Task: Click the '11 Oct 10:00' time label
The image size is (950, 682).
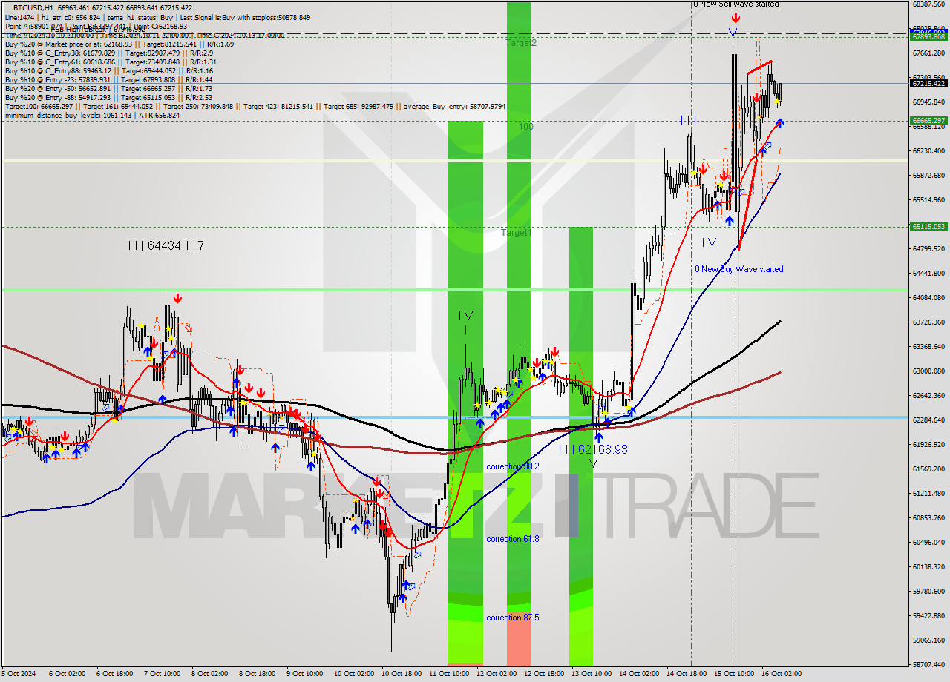Action: (449, 674)
